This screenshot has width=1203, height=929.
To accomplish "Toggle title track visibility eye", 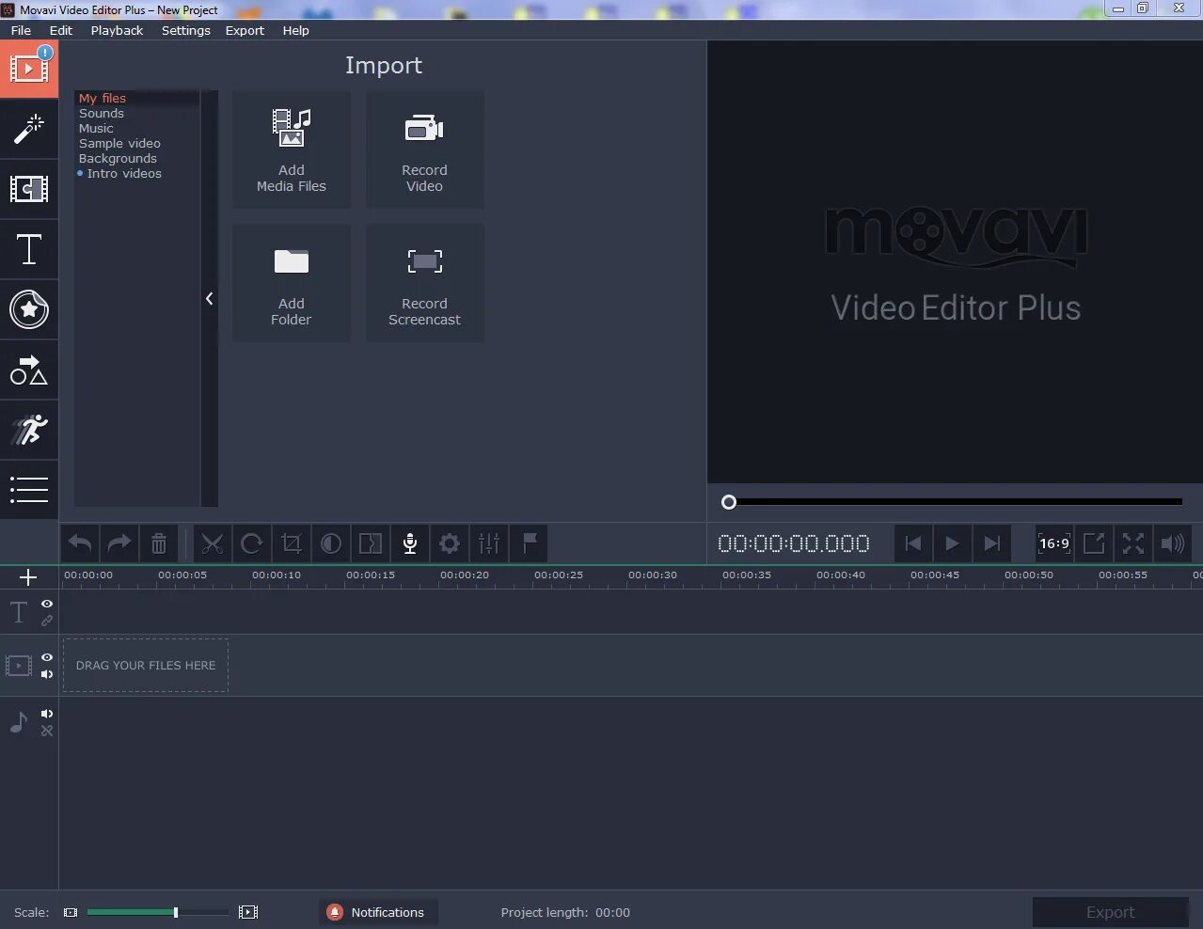I will pyautogui.click(x=47, y=604).
